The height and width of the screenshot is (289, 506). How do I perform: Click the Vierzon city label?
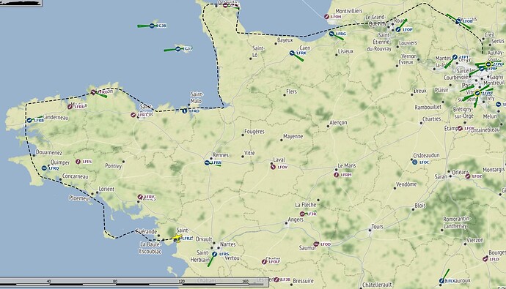tap(475, 240)
